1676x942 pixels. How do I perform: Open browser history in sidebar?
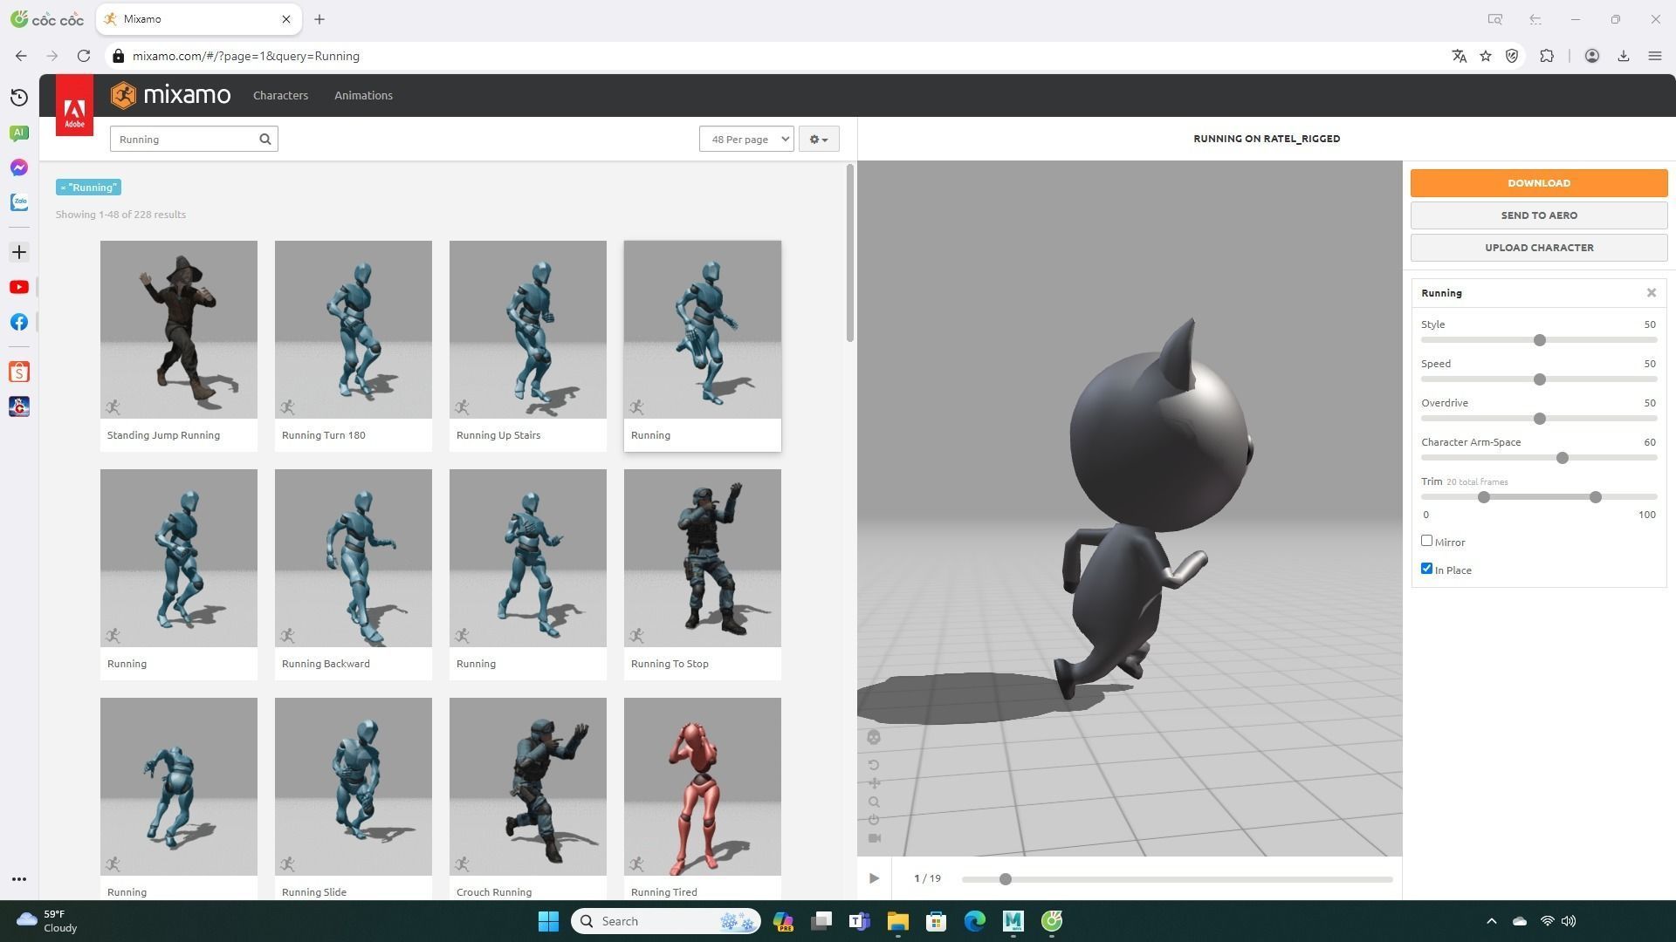pyautogui.click(x=19, y=98)
